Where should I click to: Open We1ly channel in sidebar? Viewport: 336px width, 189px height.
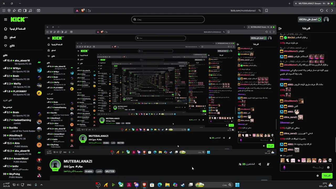(22, 85)
